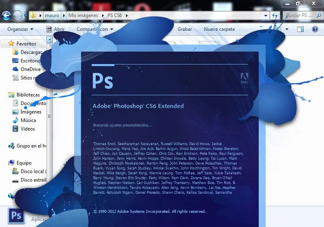The width and height of the screenshot is (324, 227).
Task: Refresh the folder with the refresh icon
Action: coord(275,15)
